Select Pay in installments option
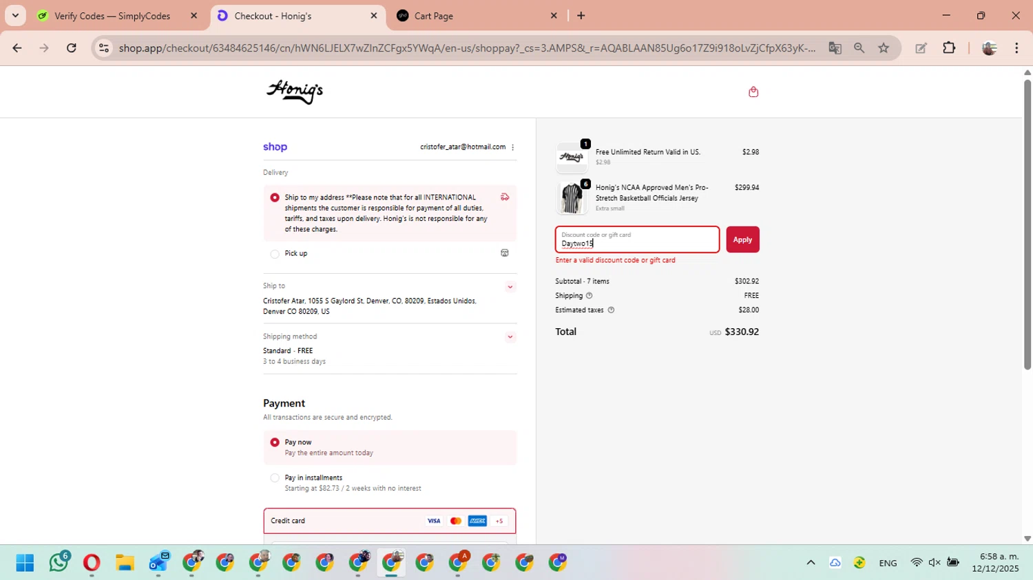This screenshot has width=1033, height=580. 275,477
